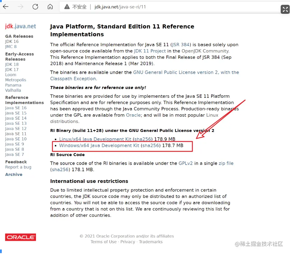Viewport: 290px width, 254px height.
Task: Open Privacy footer link
Action: (x=128, y=242)
